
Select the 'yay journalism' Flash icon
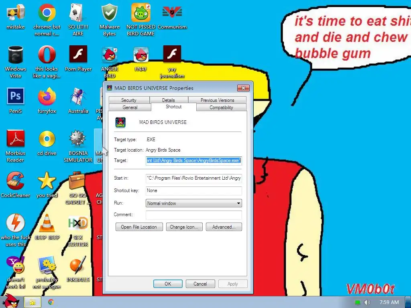pyautogui.click(x=172, y=62)
